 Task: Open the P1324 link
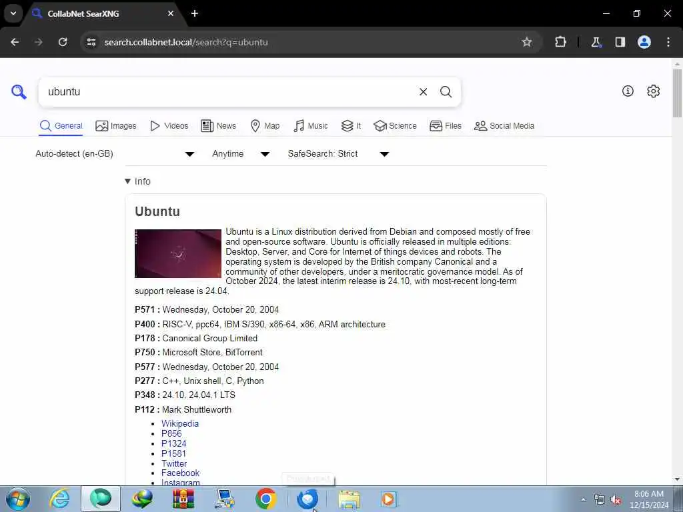coord(174,443)
